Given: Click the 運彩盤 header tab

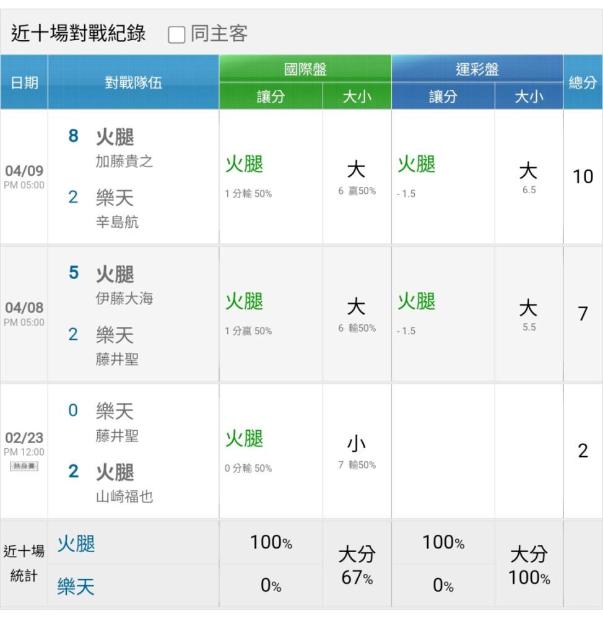Looking at the screenshot, I should [x=477, y=69].
